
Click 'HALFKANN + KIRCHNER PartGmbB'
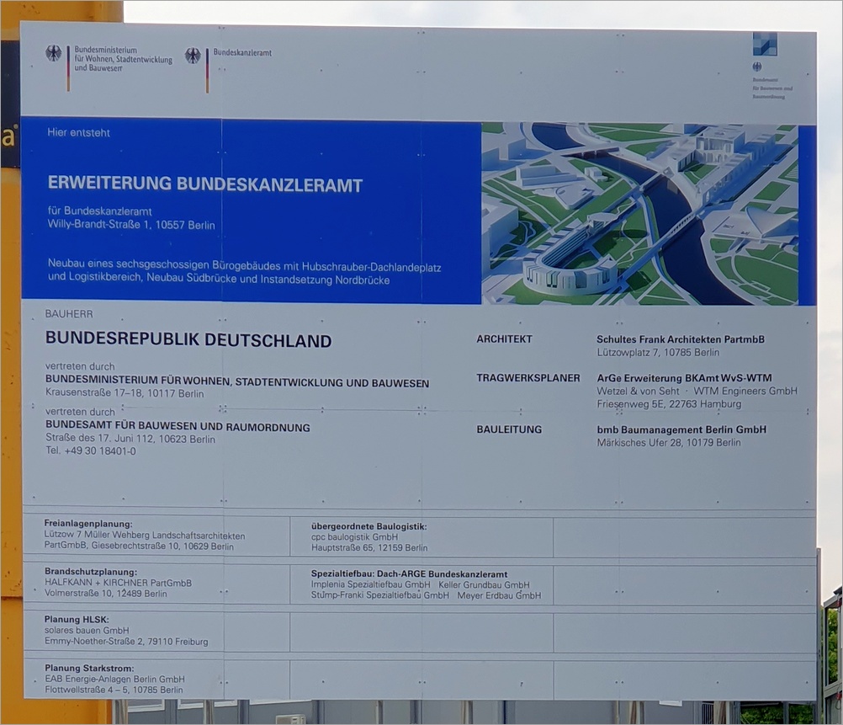pyautogui.click(x=119, y=583)
